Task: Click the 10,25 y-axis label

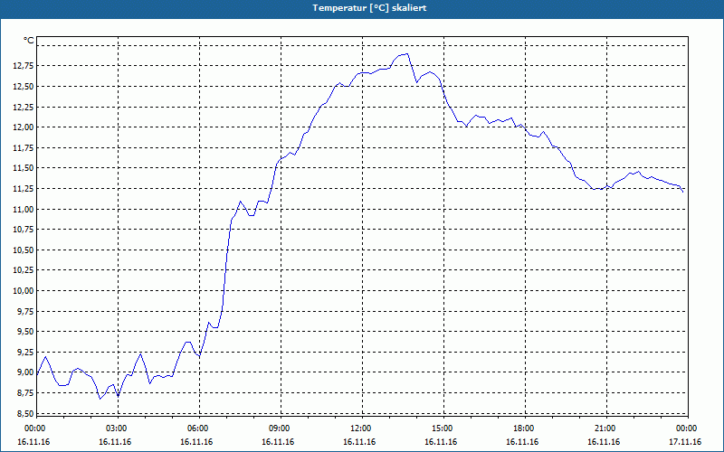Action: (24, 270)
